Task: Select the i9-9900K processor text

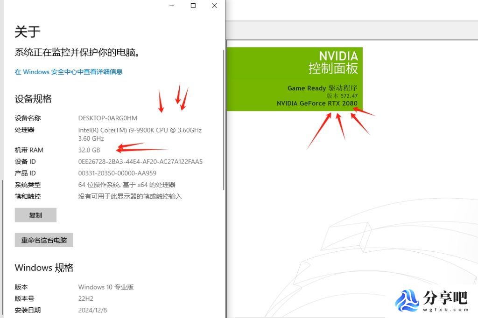Action: click(140, 134)
